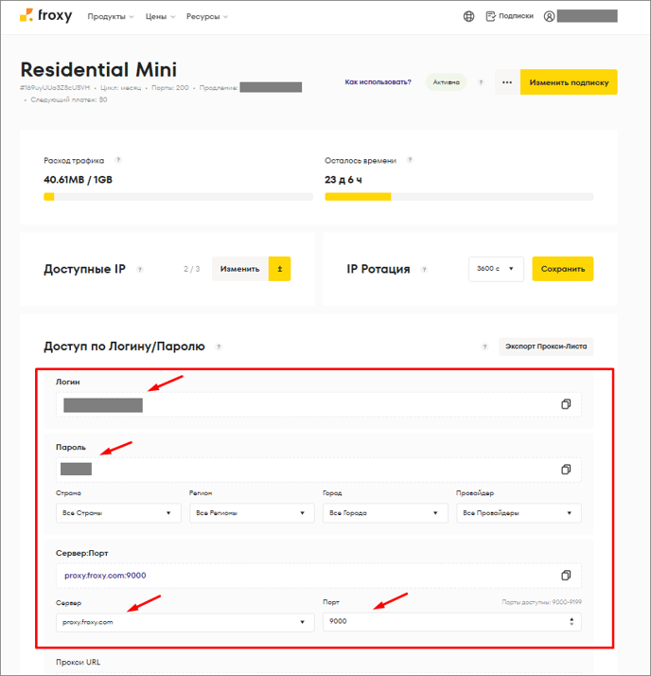Click the port stepper arrows
651x676 pixels.
(572, 621)
